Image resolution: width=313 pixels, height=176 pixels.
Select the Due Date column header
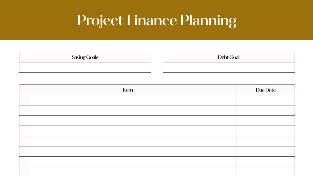point(265,90)
